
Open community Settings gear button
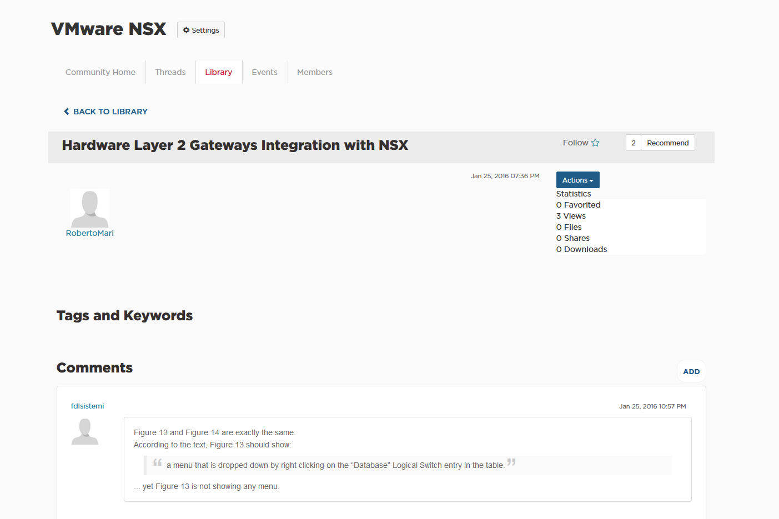pos(201,30)
